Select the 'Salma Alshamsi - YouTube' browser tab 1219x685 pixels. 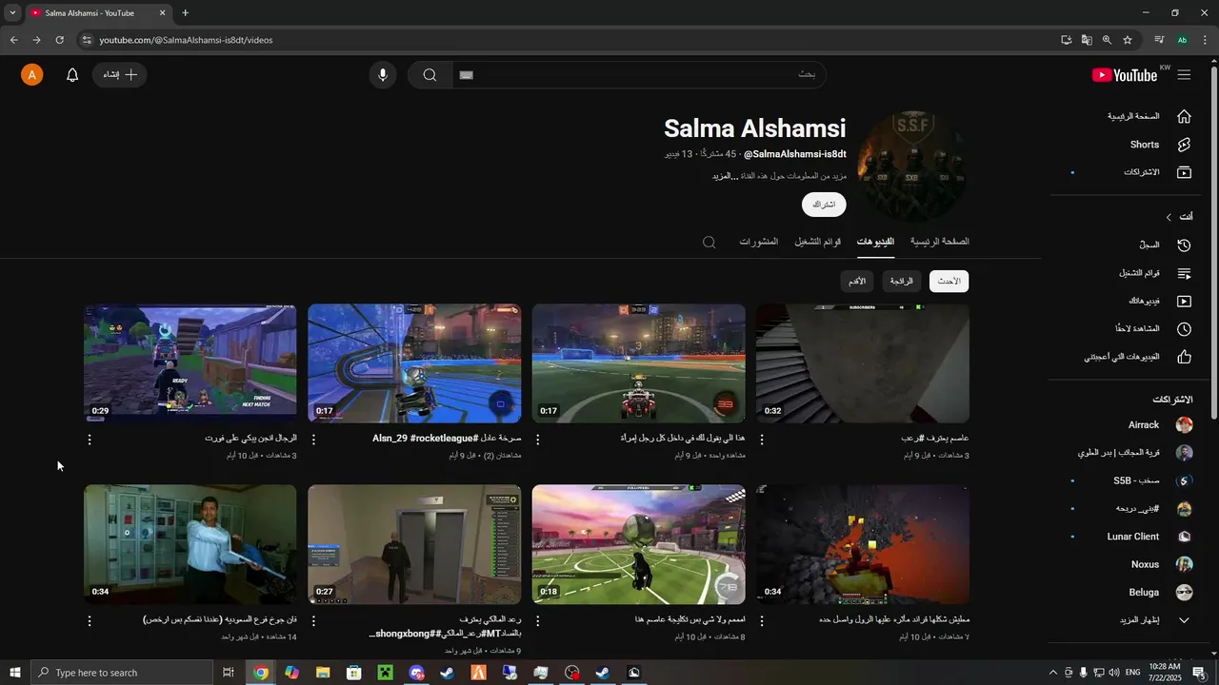[x=98, y=13]
